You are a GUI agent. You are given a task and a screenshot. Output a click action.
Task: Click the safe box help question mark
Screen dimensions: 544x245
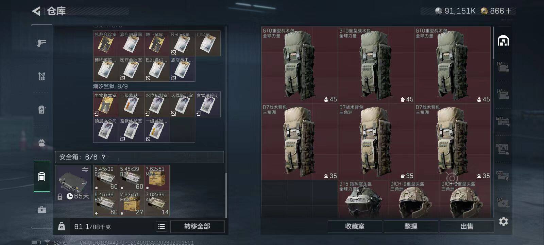point(104,157)
